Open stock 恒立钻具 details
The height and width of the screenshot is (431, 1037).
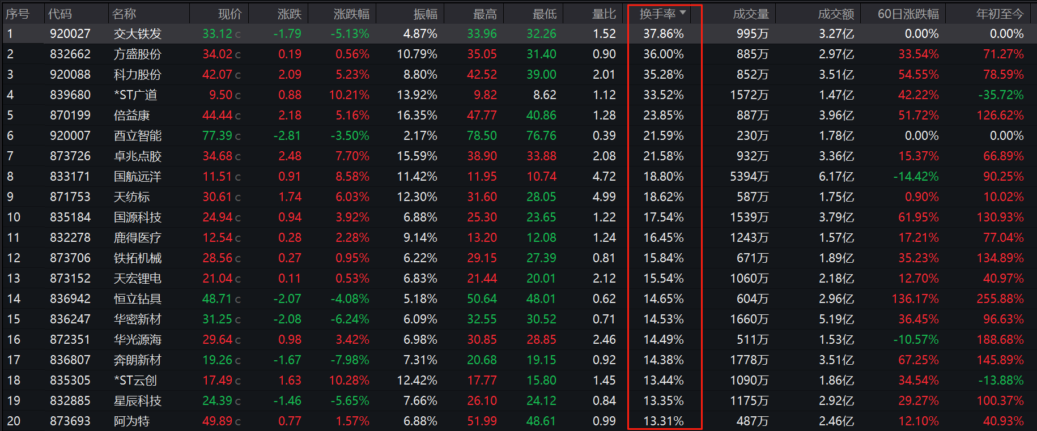click(138, 299)
